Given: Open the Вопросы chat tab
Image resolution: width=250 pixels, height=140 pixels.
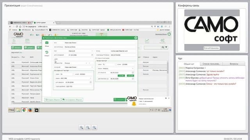Looking at the screenshot, I should coord(234,64).
